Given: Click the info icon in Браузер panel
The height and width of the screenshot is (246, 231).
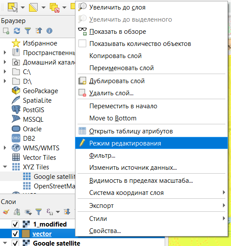Looking at the screenshot, I should [49, 31].
